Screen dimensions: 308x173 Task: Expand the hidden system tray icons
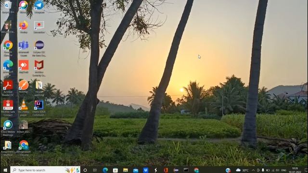click(253, 170)
